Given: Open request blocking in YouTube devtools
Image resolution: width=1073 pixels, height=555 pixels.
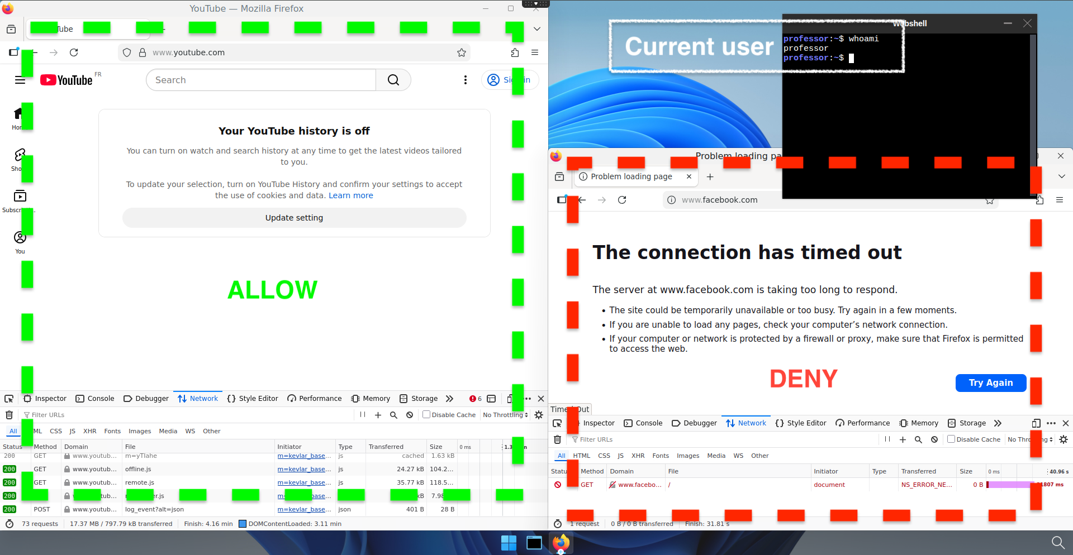Looking at the screenshot, I should tap(410, 415).
